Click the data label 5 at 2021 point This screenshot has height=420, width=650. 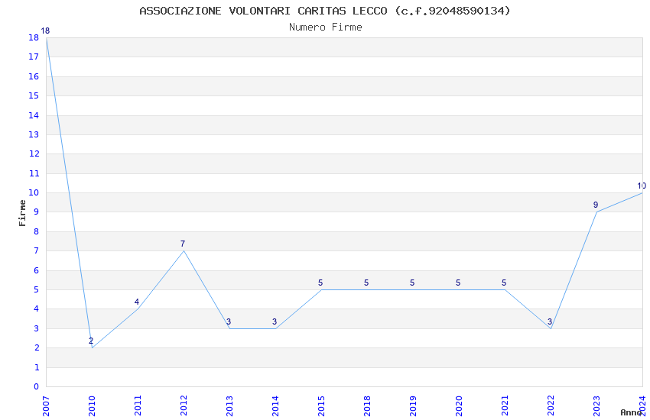pyautogui.click(x=504, y=283)
